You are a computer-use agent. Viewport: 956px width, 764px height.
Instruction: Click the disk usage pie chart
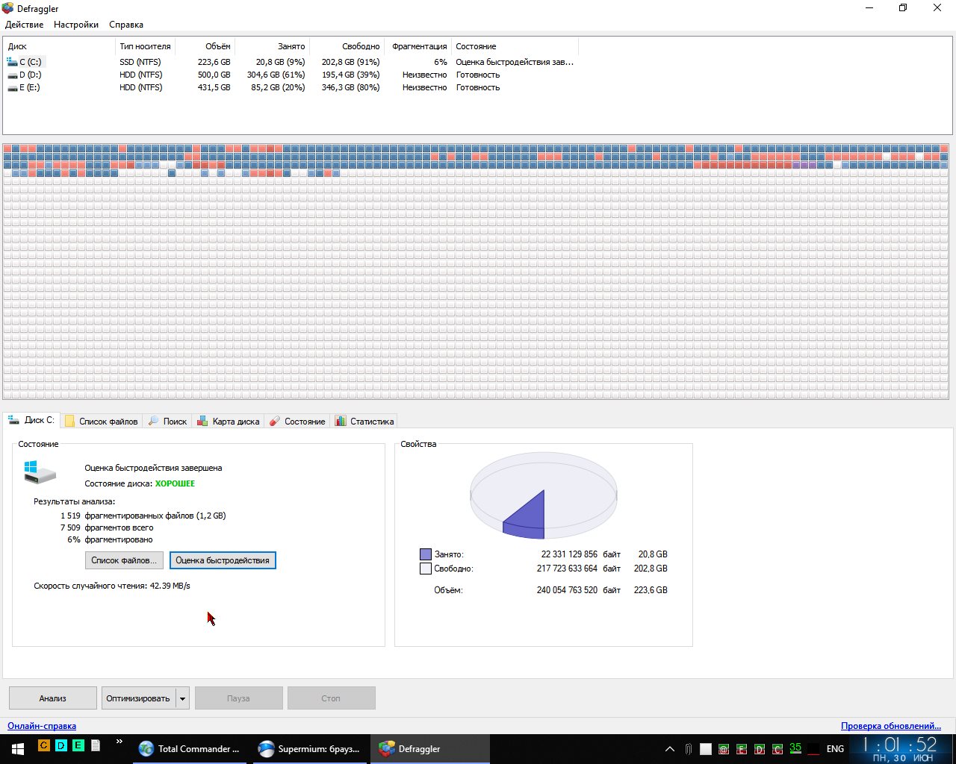[544, 495]
